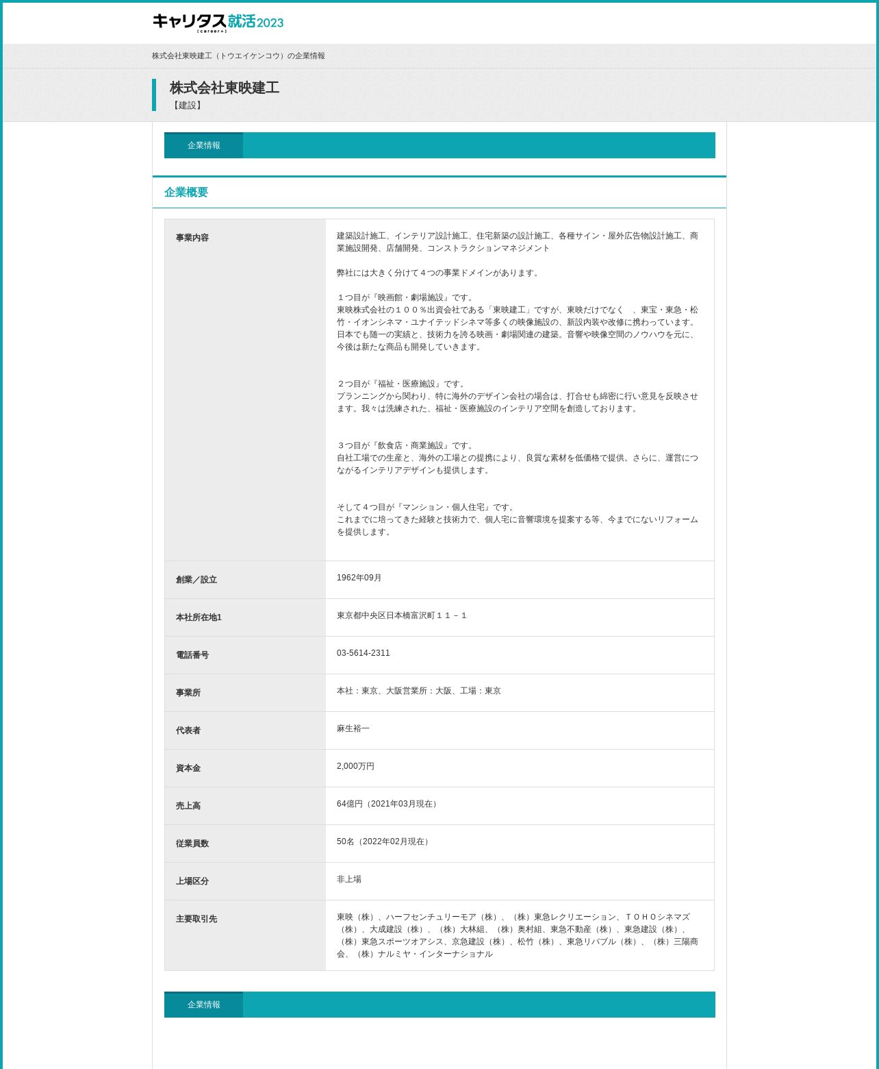Click line そして４つ目が『マンション・個人住宅』です。

pyautogui.click(x=427, y=507)
